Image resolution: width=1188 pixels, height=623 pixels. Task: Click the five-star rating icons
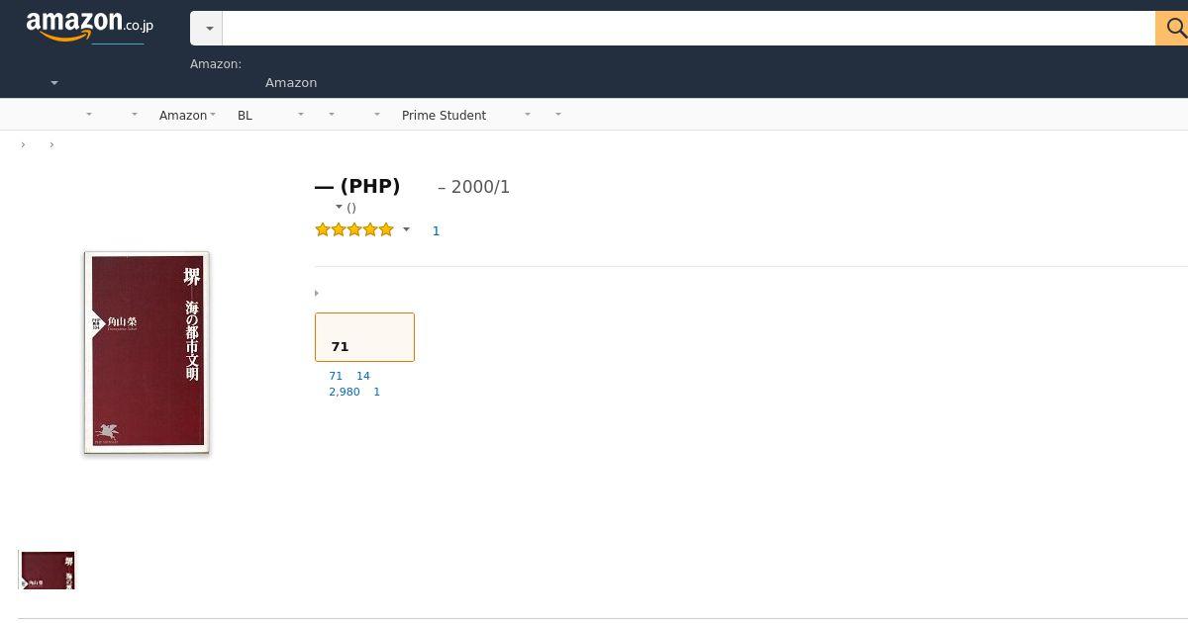pyautogui.click(x=354, y=230)
